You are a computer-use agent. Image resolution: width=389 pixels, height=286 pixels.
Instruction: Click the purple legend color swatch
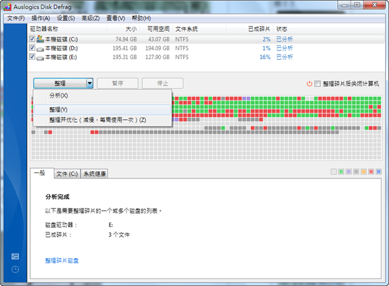[349, 172]
